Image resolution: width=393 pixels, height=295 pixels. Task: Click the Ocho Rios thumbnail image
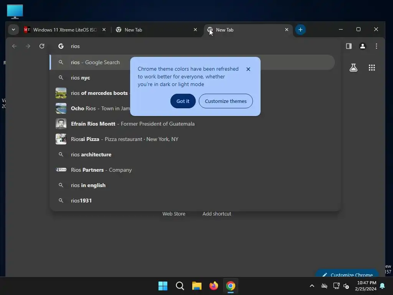pyautogui.click(x=61, y=108)
